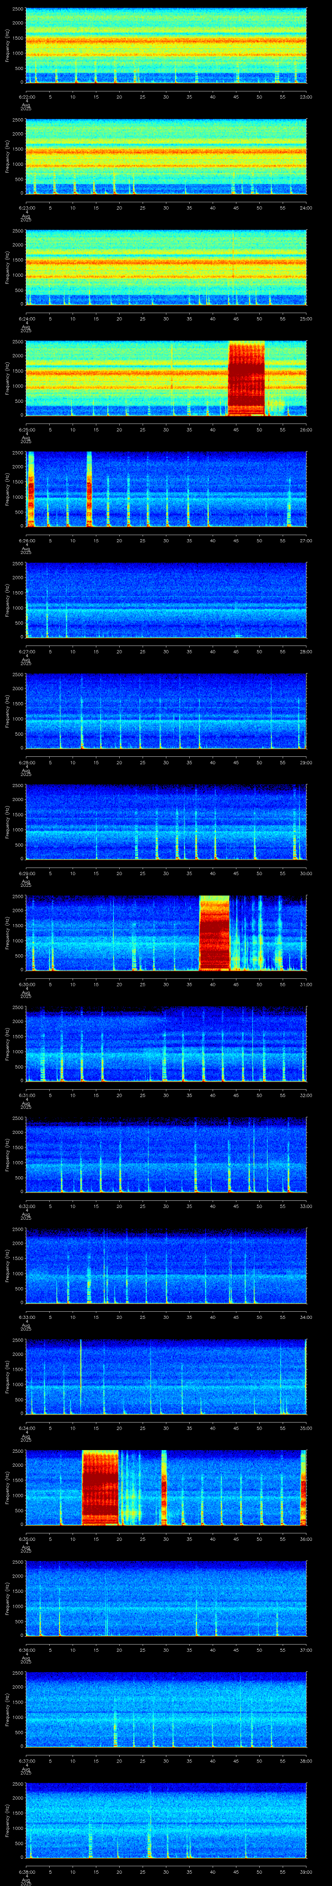Select the large red burst in the 6:30 spectrogram
The width and height of the screenshot is (332, 1886).
[x=215, y=933]
